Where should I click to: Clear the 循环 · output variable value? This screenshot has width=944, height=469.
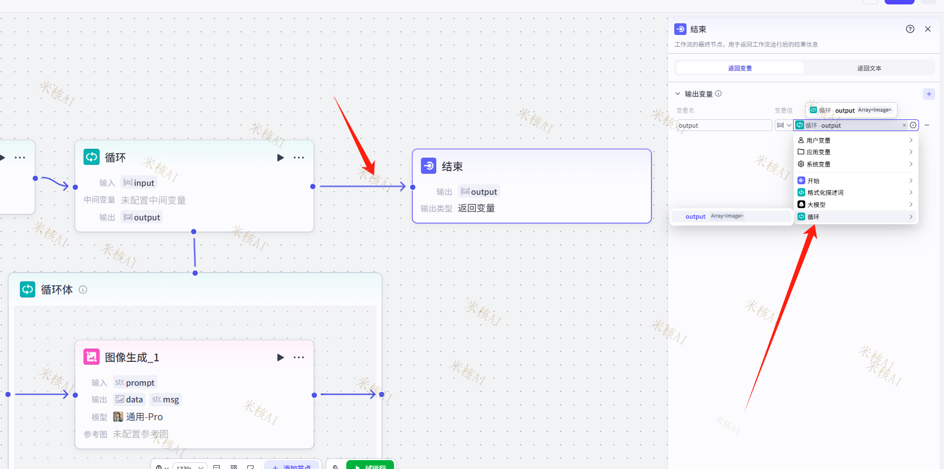click(x=904, y=125)
